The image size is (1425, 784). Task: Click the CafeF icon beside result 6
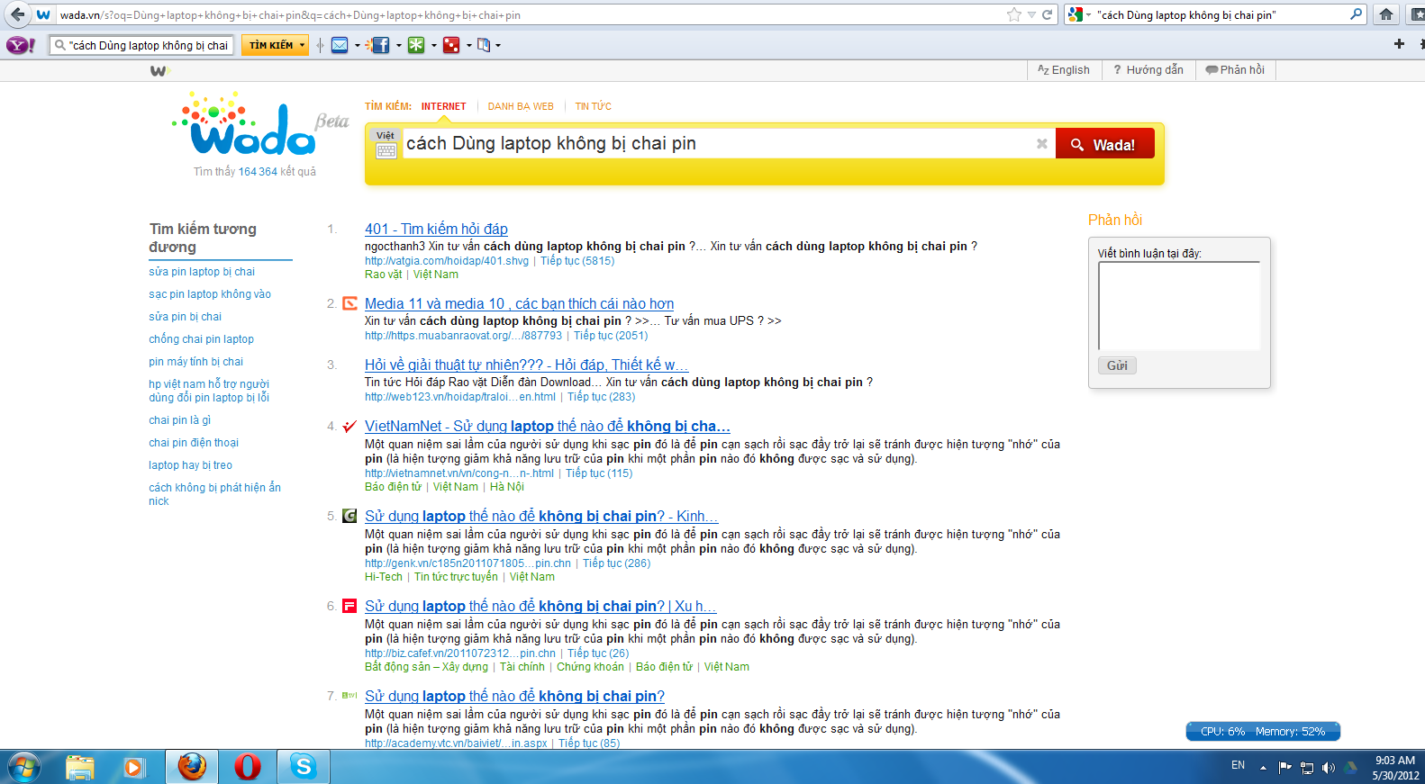click(350, 606)
